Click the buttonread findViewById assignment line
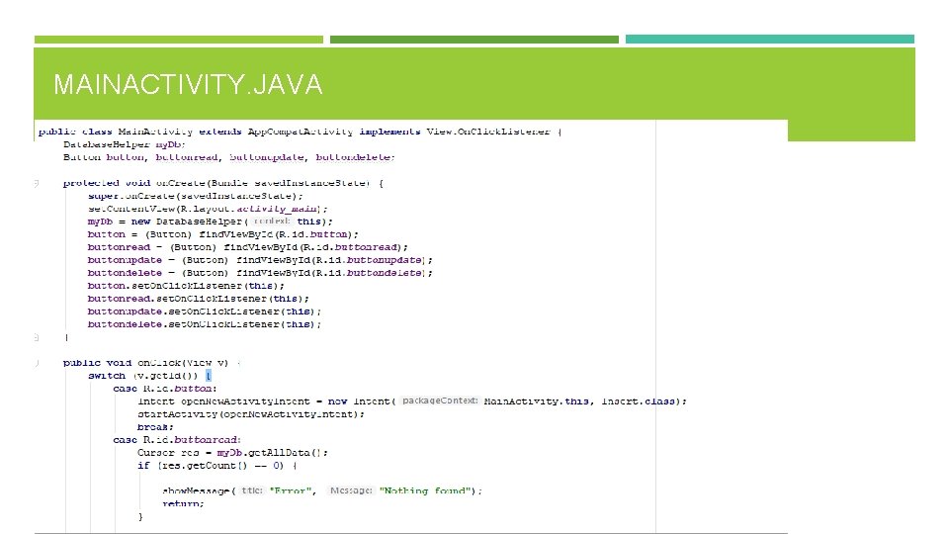Screen dimensions: 949x534 pyautogui.click(x=247, y=247)
